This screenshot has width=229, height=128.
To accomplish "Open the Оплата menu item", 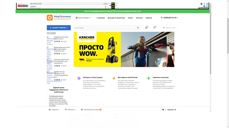I will 131,18.
